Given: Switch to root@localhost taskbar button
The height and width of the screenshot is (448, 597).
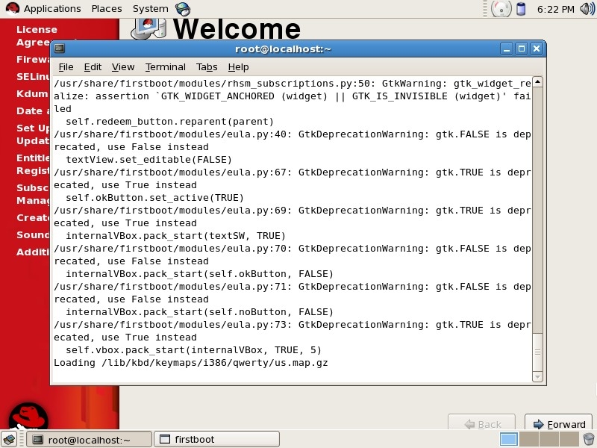Looking at the screenshot, I should pos(89,439).
